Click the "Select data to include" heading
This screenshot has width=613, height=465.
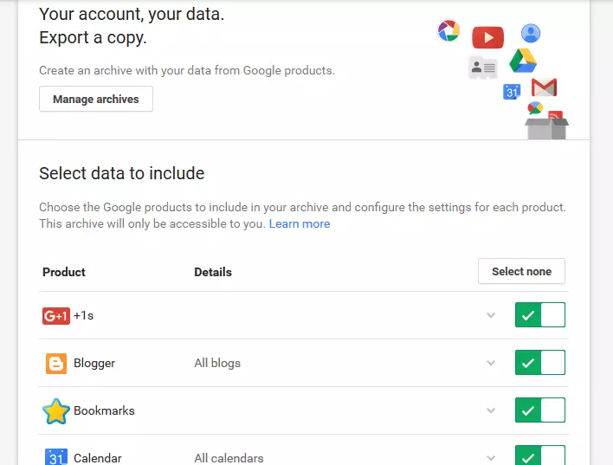click(121, 173)
